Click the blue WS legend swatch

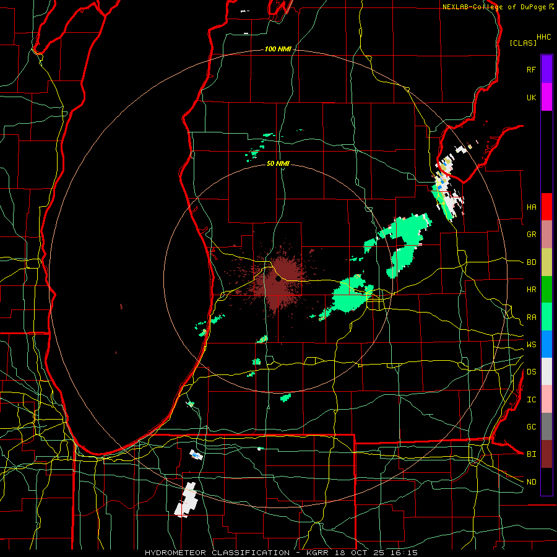[x=546, y=344]
